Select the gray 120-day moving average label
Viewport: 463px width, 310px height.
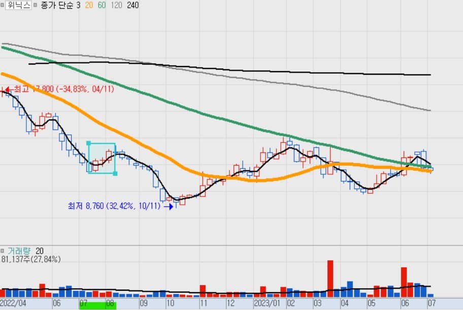[x=116, y=5]
